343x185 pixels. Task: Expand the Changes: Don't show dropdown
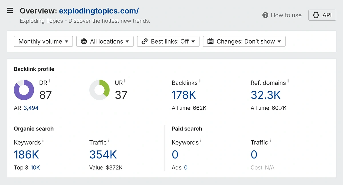point(244,42)
